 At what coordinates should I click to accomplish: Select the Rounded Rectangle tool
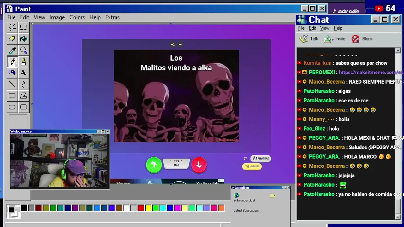coord(23,107)
